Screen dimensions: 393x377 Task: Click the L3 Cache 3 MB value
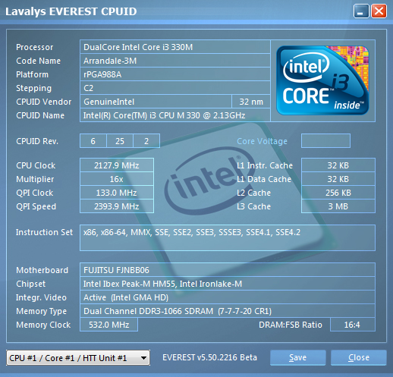tap(338, 206)
